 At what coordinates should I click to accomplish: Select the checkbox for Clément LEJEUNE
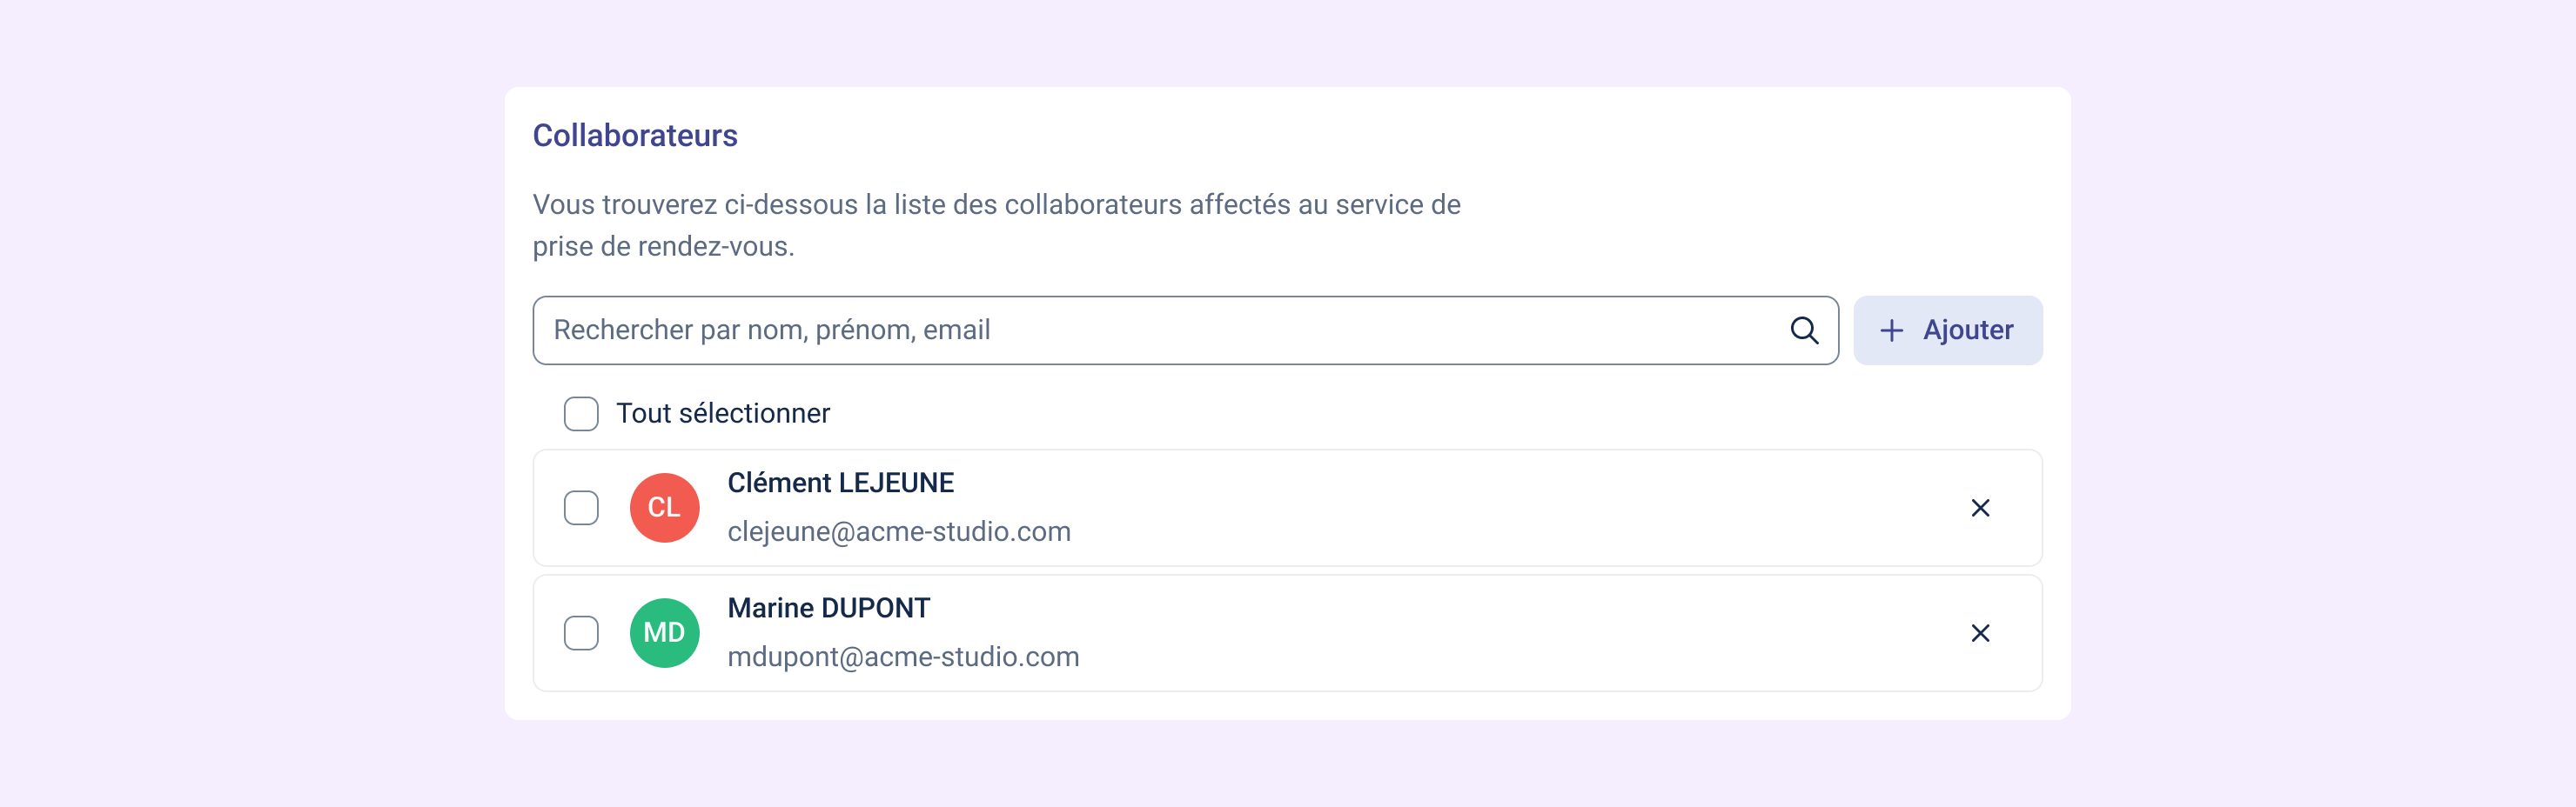pos(581,509)
